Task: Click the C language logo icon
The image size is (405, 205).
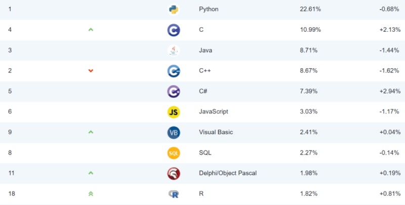Action: [174, 30]
